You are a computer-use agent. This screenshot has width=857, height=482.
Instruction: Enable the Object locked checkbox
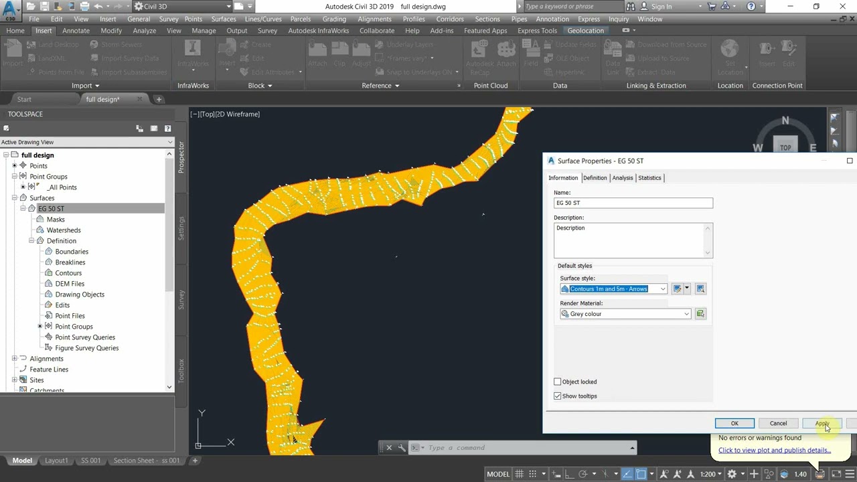(x=557, y=382)
